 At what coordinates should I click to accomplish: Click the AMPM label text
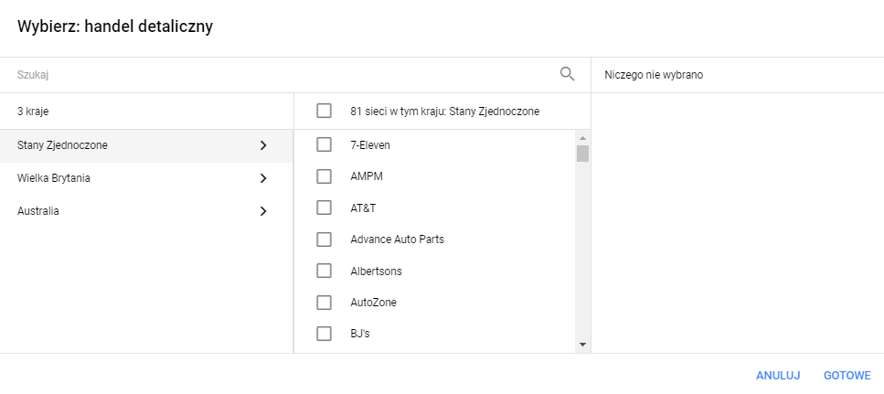[367, 176]
